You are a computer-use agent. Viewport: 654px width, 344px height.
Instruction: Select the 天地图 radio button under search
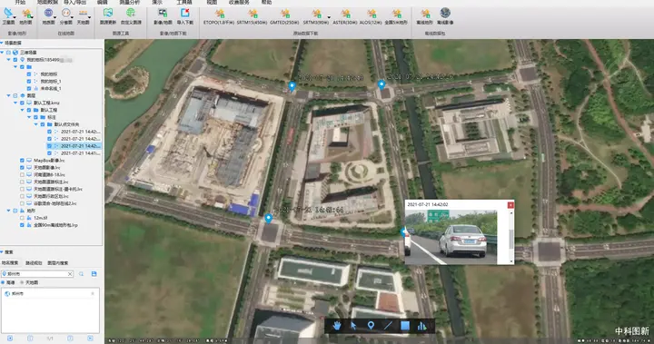point(22,282)
